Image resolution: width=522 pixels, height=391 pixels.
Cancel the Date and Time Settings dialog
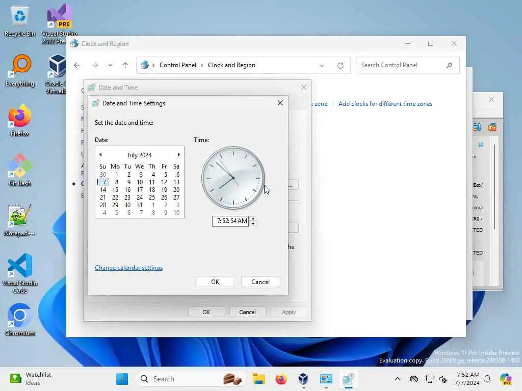tap(260, 282)
